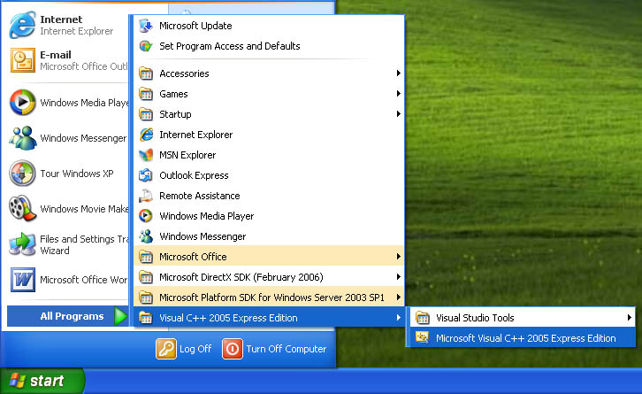This screenshot has width=642, height=394.
Task: Launch Outlook Express from the programs list
Action: point(269,175)
